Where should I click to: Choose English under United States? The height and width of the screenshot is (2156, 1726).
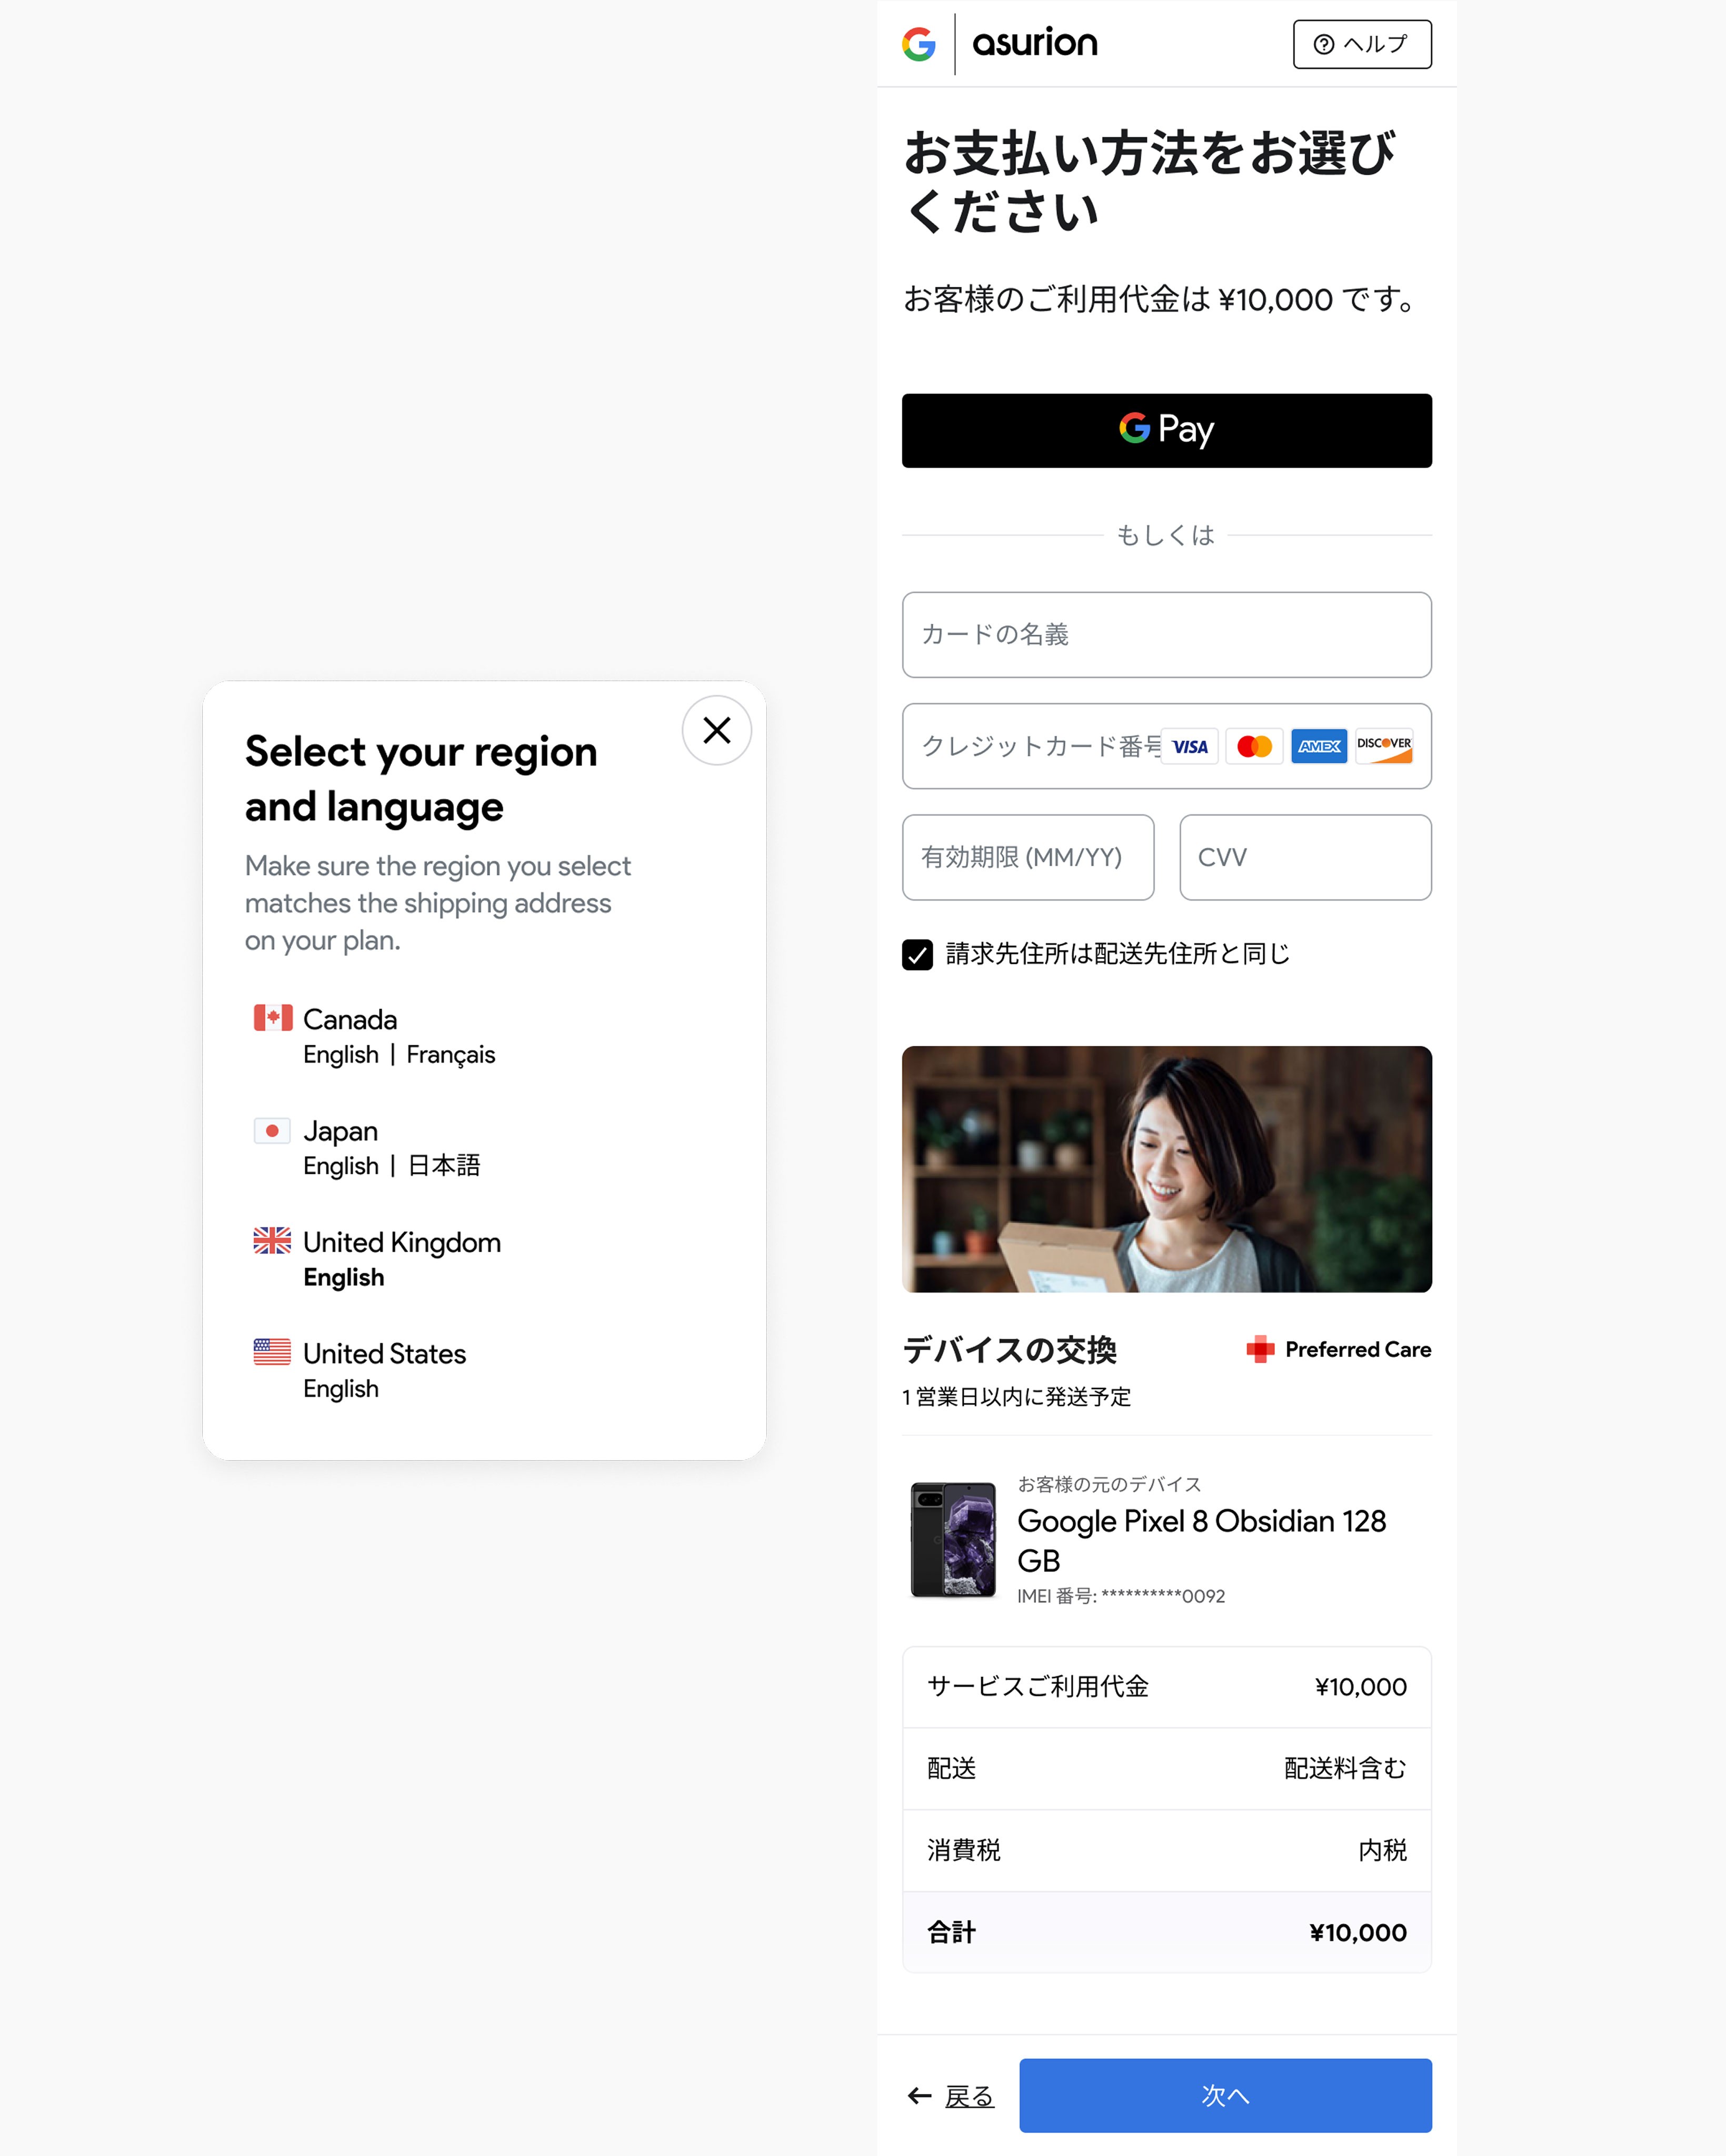[x=341, y=1388]
